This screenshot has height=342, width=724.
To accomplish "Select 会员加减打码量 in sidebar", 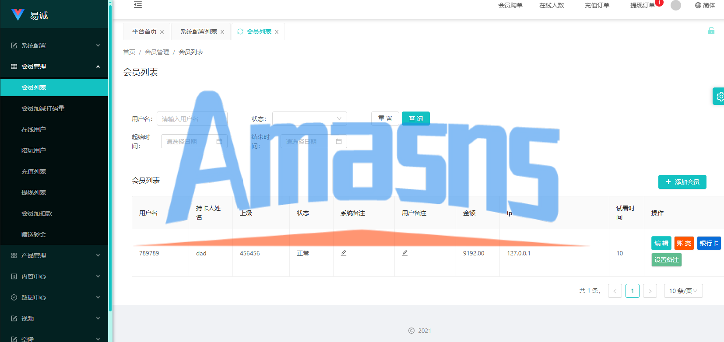I will (x=54, y=108).
